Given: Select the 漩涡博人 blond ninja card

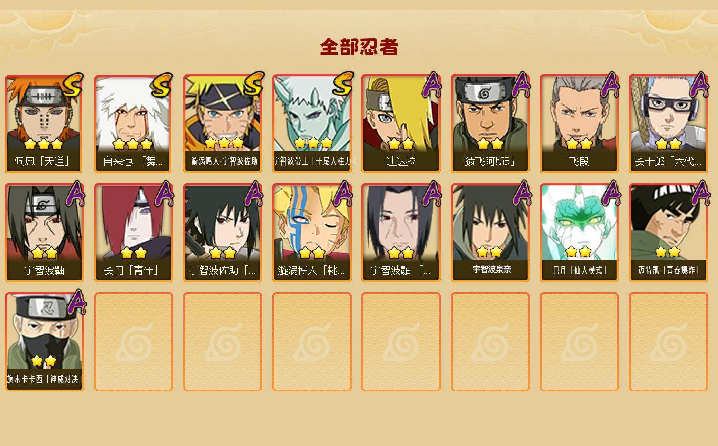Looking at the screenshot, I should (312, 233).
